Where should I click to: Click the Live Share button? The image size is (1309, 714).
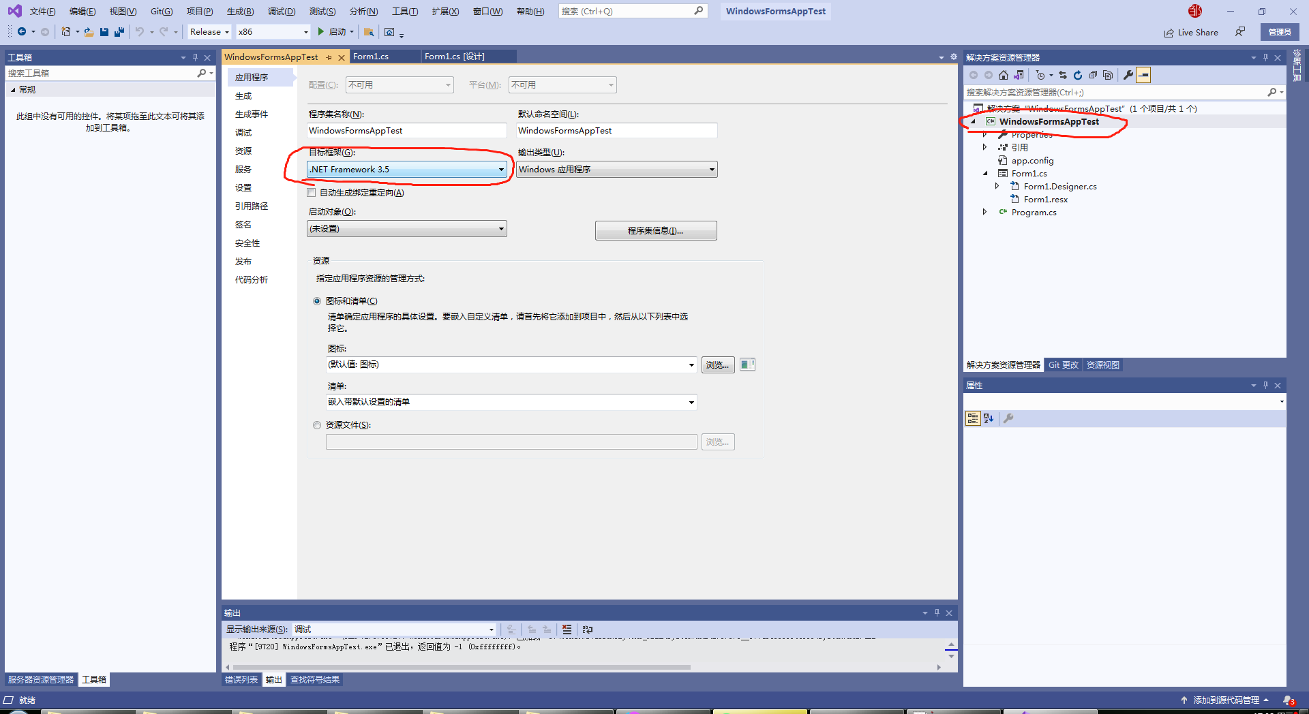click(x=1191, y=32)
